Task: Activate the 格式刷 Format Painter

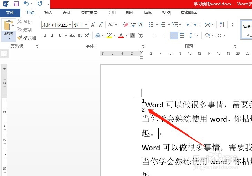Action: (26, 38)
